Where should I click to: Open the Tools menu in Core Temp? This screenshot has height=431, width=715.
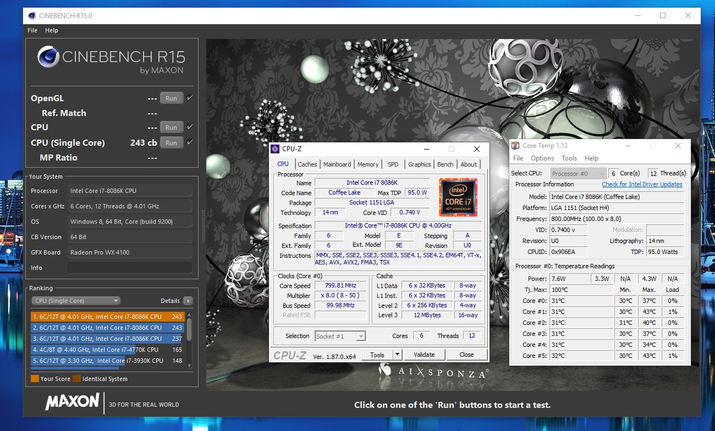(x=569, y=158)
